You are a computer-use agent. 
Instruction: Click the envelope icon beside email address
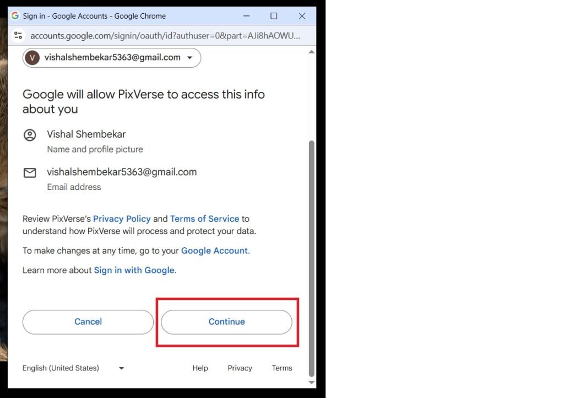point(30,173)
